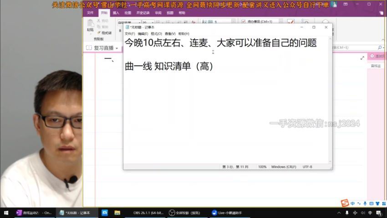Screen dimensions: 387x218
Task: Open Notepad's 文件(F) menu
Action: (x=130, y=34)
